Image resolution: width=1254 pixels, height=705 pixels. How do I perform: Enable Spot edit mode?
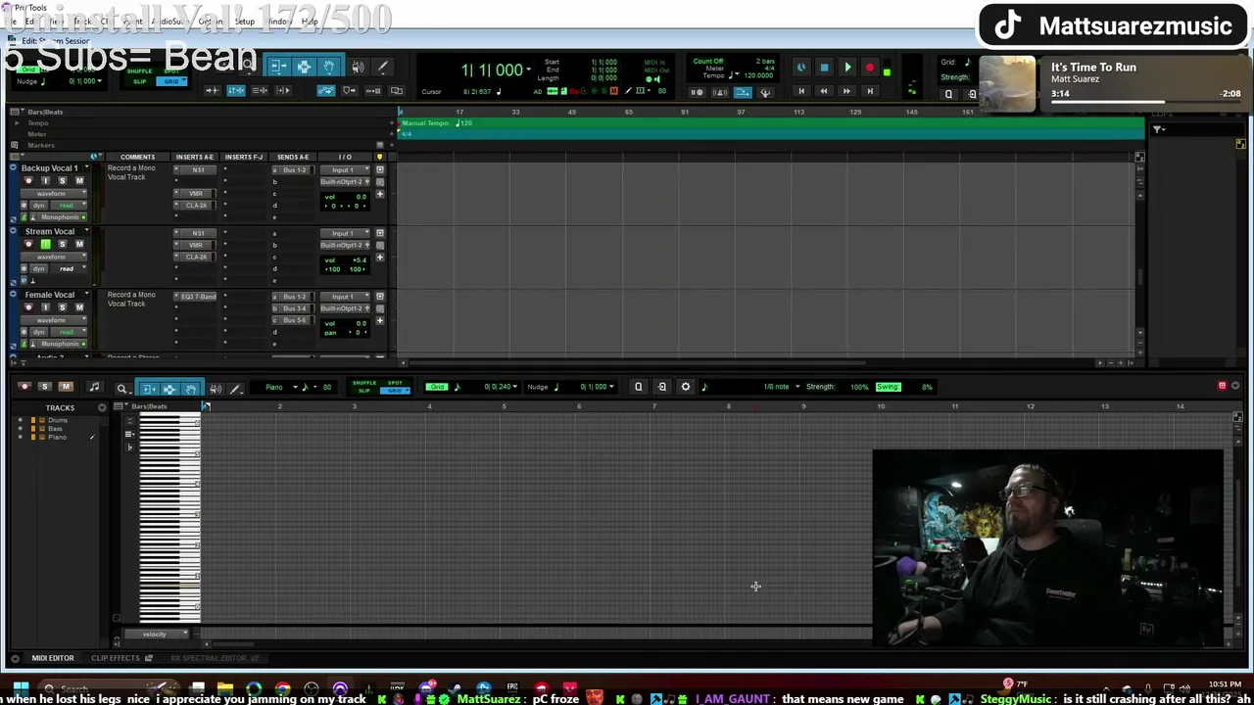[171, 70]
